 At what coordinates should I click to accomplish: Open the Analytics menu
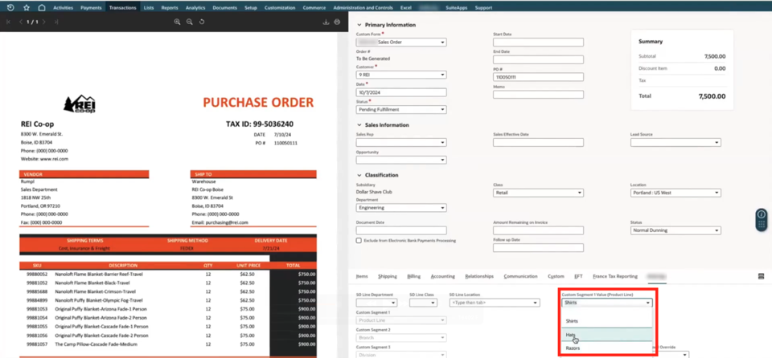tap(195, 8)
